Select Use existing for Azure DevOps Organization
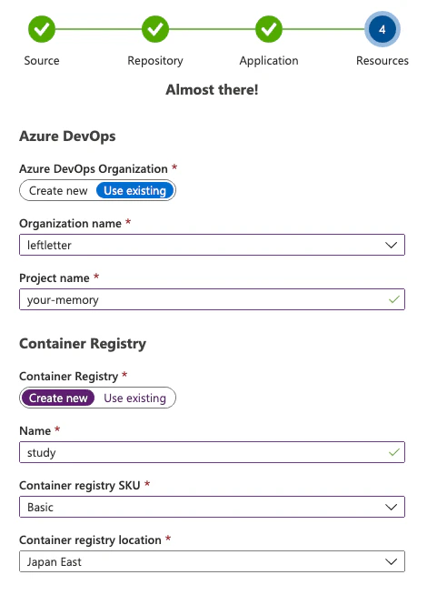The width and height of the screenshot is (437, 595). (135, 190)
